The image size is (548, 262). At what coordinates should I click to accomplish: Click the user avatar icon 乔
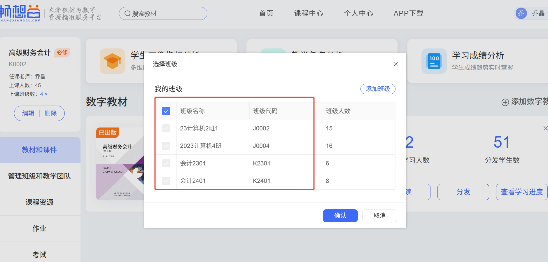coord(521,13)
